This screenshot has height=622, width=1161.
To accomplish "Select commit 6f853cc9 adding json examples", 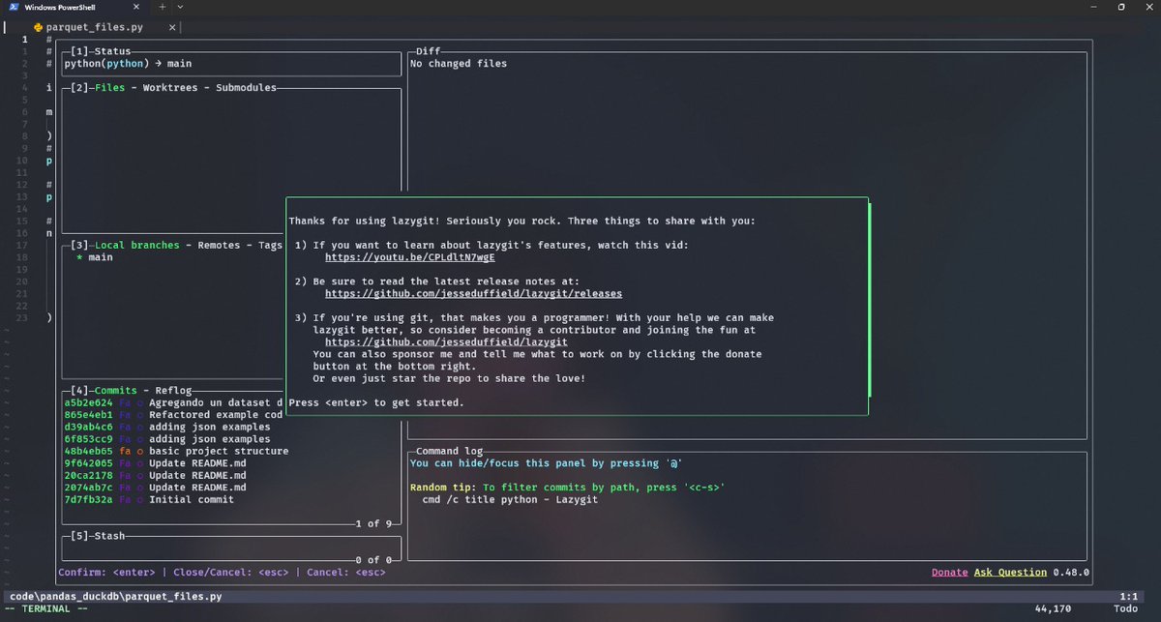I will (x=174, y=438).
